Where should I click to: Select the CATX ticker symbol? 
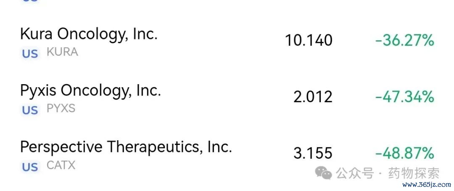tap(61, 165)
